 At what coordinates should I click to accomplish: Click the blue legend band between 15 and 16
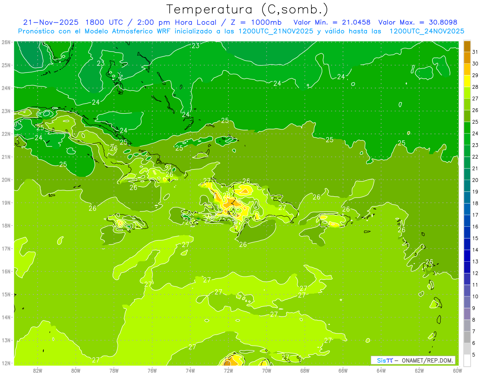click(467, 232)
